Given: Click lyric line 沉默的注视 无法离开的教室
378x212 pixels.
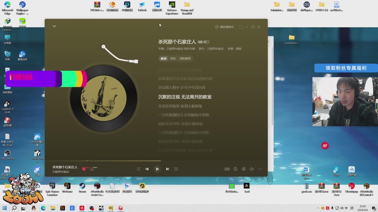Looking at the screenshot, I should [185, 97].
